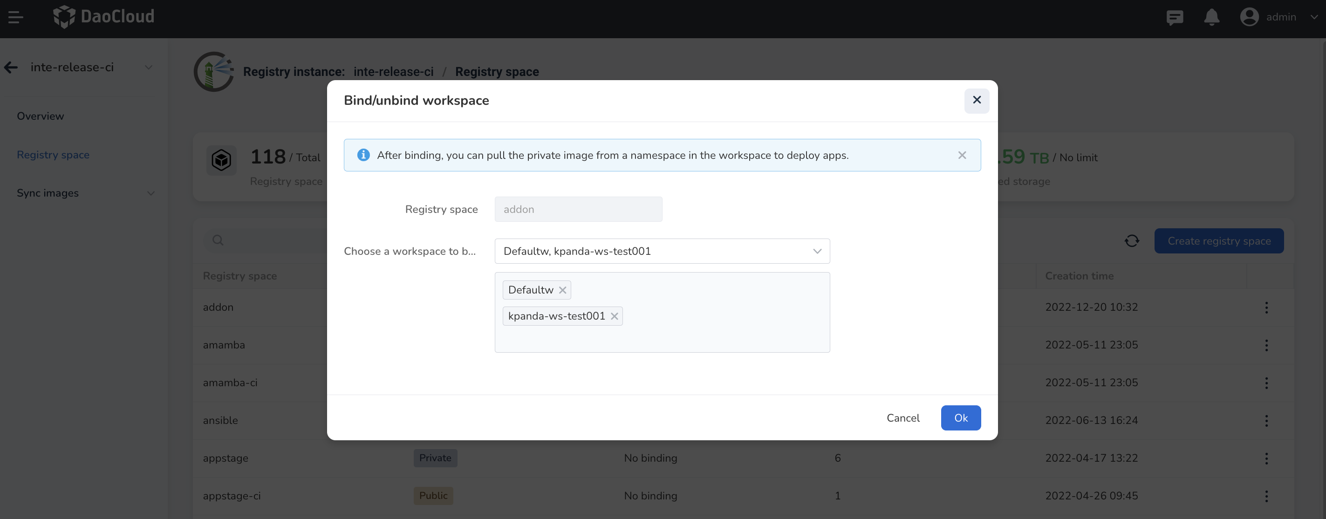
Task: Click the Defaultw tag label
Action: click(530, 290)
